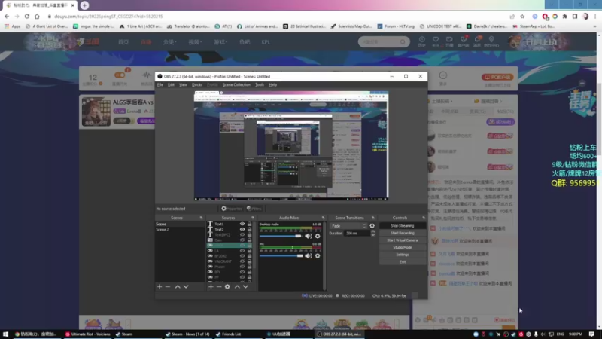The height and width of the screenshot is (339, 602).
Task: Toggle visibility of the Cam source
Action: [x=242, y=240]
